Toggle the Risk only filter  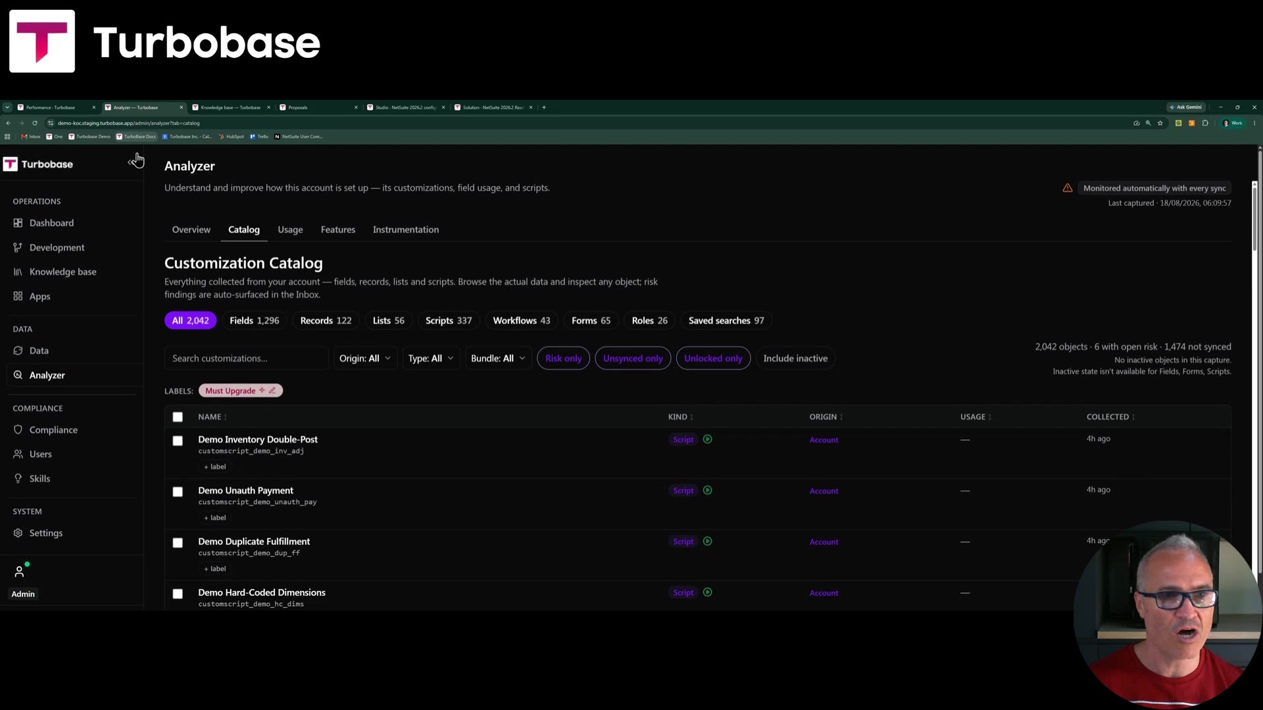[563, 358]
